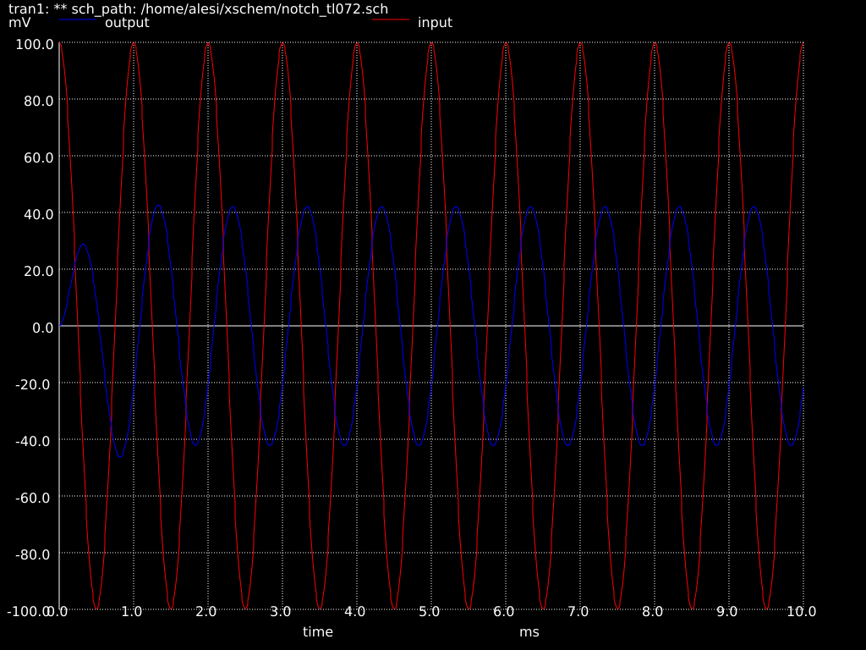Click the -80.0 y-axis label
Image resolution: width=866 pixels, height=650 pixels.
tap(34, 554)
